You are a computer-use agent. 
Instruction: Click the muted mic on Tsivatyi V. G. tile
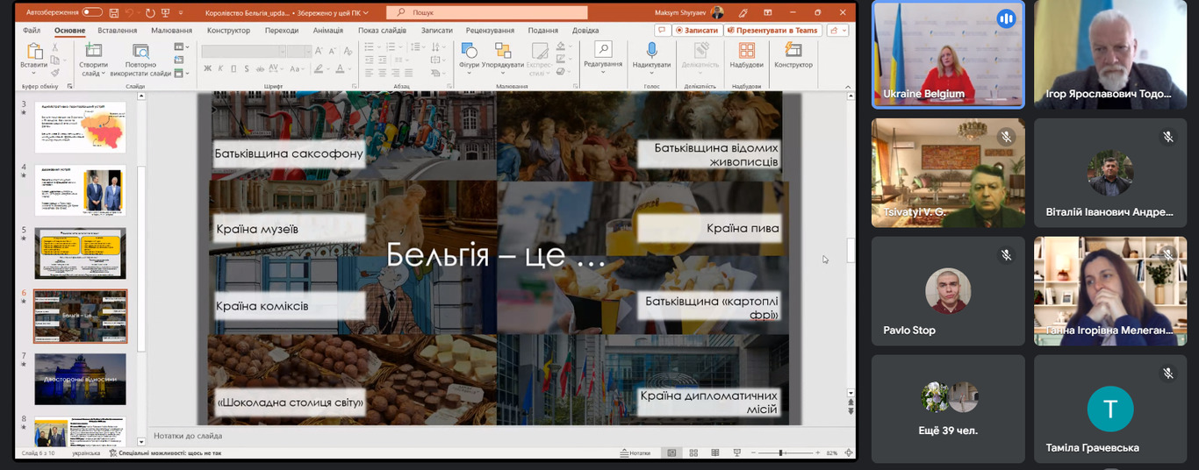[x=1006, y=137]
